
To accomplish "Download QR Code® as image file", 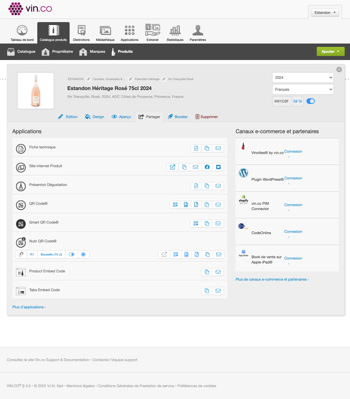I will pyautogui.click(x=186, y=205).
